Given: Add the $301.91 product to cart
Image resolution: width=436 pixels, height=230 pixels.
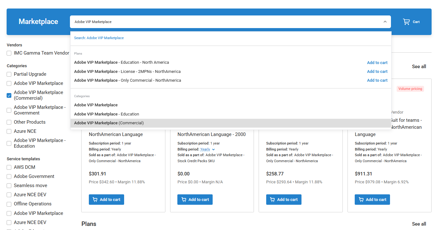Looking at the screenshot, I should [106, 199].
